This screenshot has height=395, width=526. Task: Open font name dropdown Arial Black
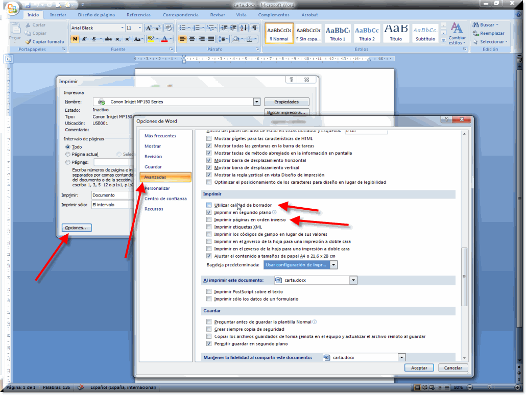coord(123,28)
